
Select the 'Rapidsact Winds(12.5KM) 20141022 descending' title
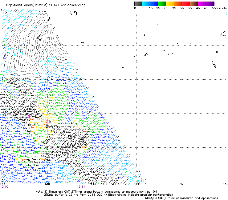46,5
